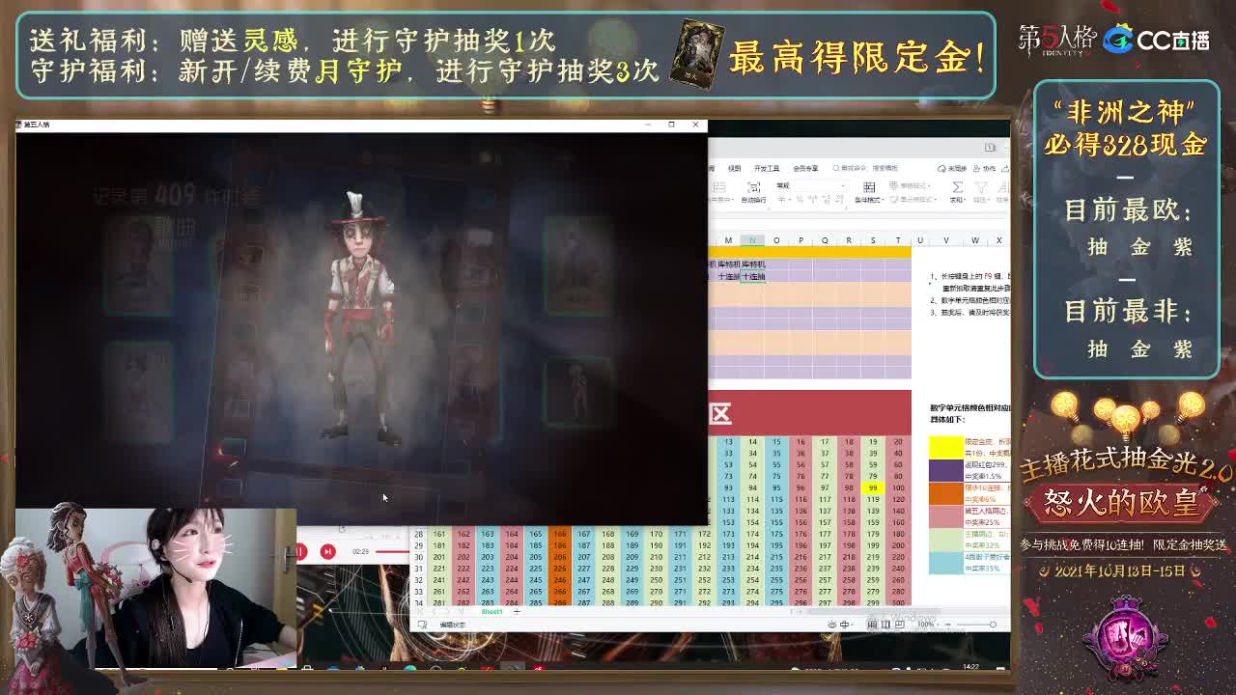The height and width of the screenshot is (695, 1236).
Task: Click the 100% zoom level text in status bar
Action: click(924, 625)
